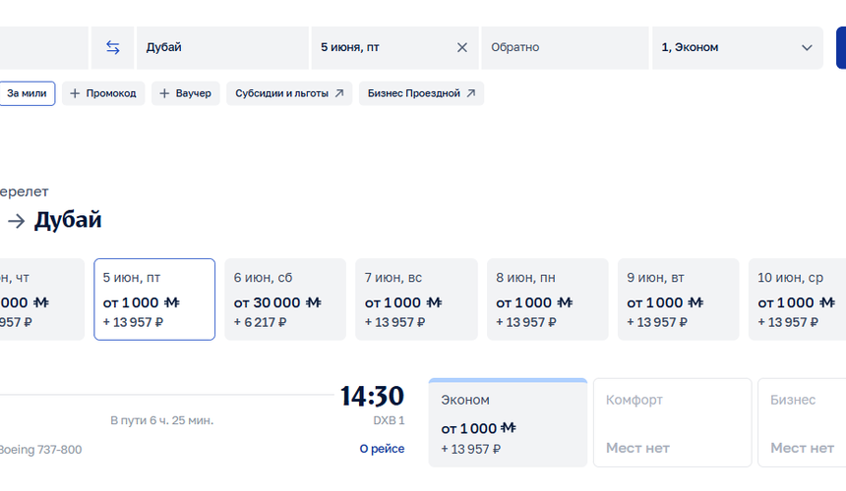Add a Ваучер
Viewport: 846px width, 491px height.
pyautogui.click(x=186, y=93)
